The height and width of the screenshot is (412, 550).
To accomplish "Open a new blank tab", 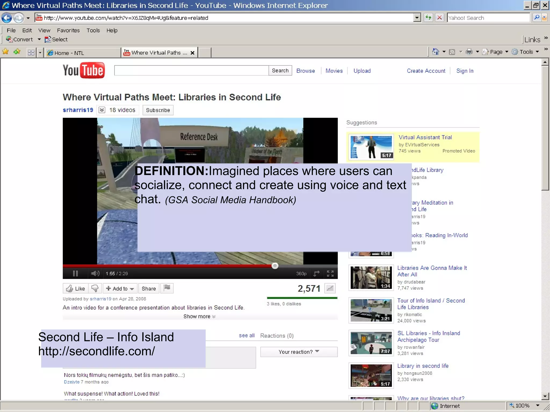I will pyautogui.click(x=205, y=53).
